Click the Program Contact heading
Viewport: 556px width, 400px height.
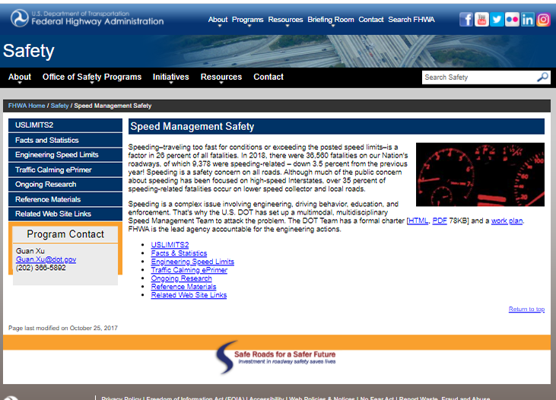click(65, 234)
